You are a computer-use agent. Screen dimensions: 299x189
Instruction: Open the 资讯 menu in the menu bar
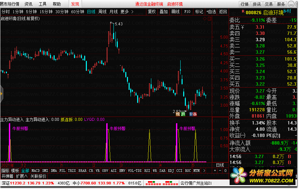(28, 4)
